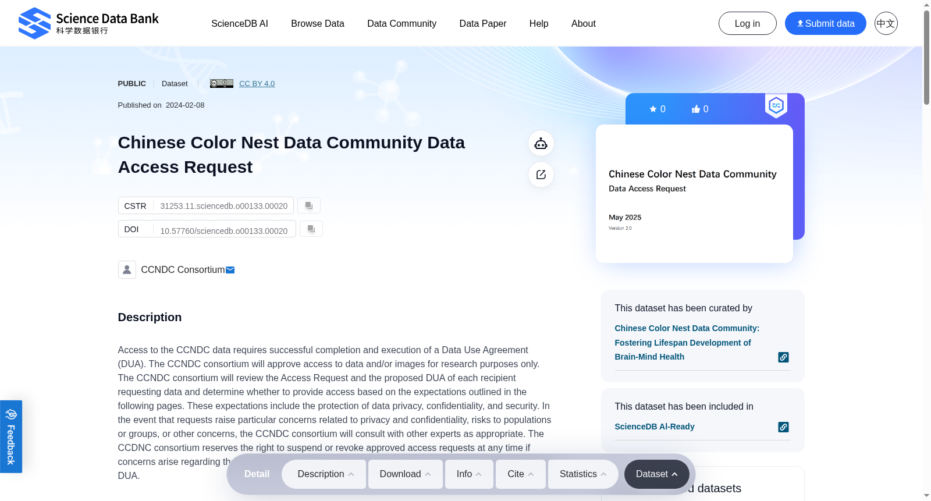Image resolution: width=931 pixels, height=501 pixels.
Task: Expand the Statistics section menu
Action: [584, 474]
